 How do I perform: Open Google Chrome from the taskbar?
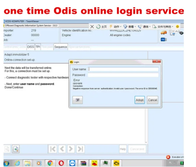50,163
